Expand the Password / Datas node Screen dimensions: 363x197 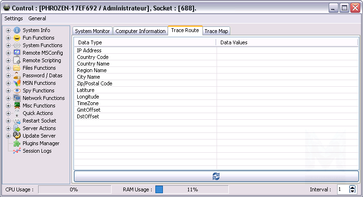[x=8, y=75]
